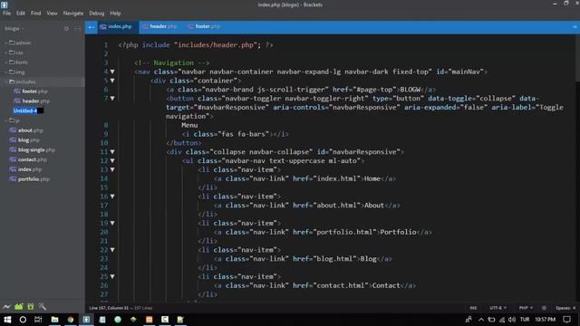580x326 pixels.
Task: Open Windows Start menu
Action: click(7, 320)
